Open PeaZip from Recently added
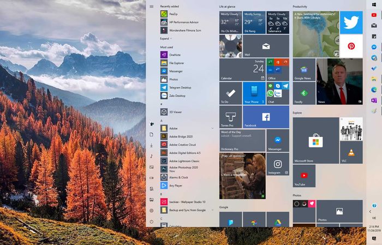Viewport: 382px width, 245px height. pyautogui.click(x=187, y=14)
